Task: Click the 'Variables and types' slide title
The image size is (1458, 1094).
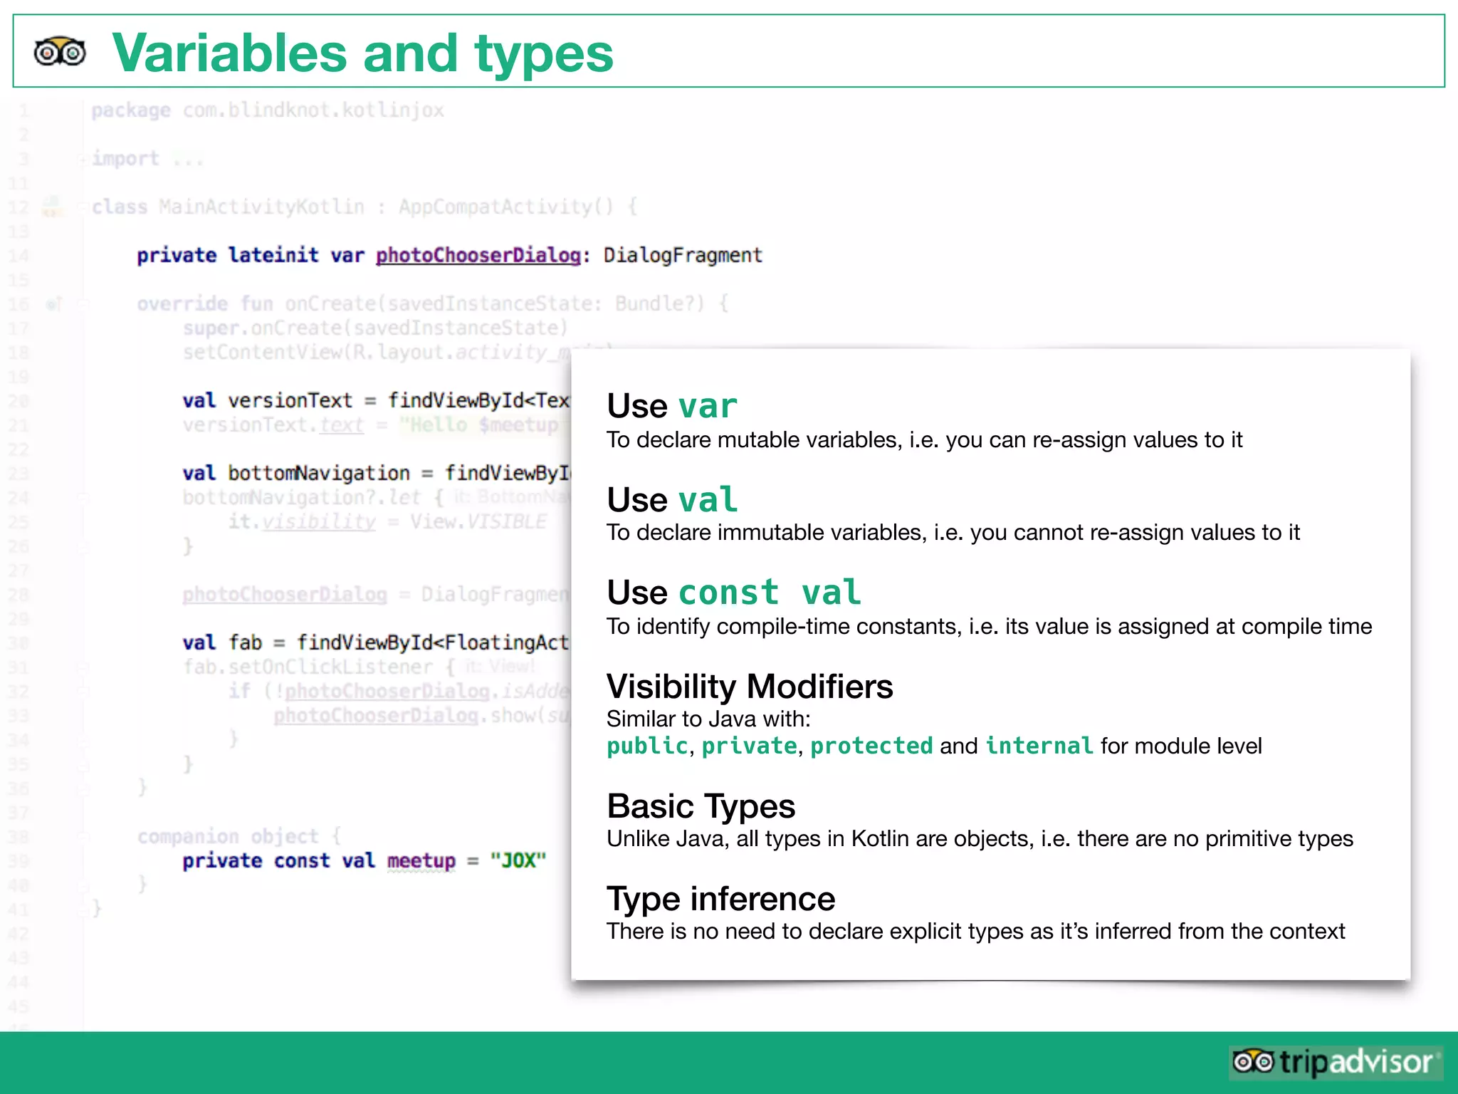Action: click(362, 53)
